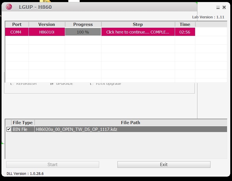Screen dimensions: 232x181
Task: Select the H86010i version cell
Action: (x=47, y=32)
